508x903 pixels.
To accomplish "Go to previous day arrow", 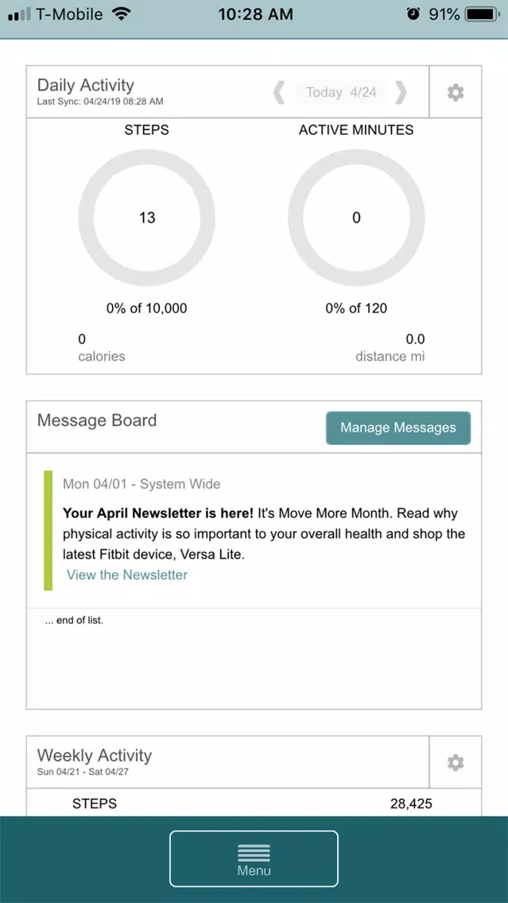I will [x=279, y=92].
